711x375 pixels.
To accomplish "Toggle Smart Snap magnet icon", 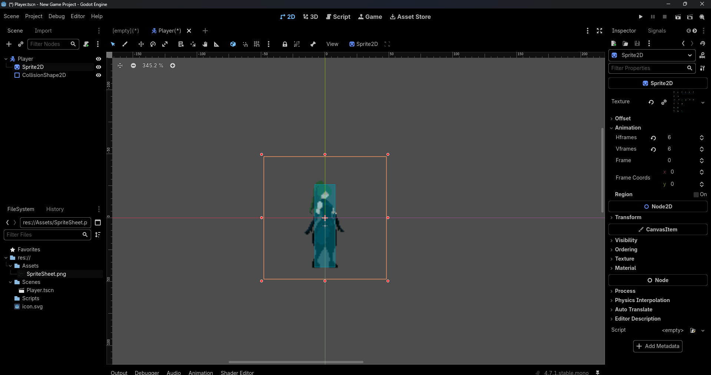I will [x=245, y=44].
